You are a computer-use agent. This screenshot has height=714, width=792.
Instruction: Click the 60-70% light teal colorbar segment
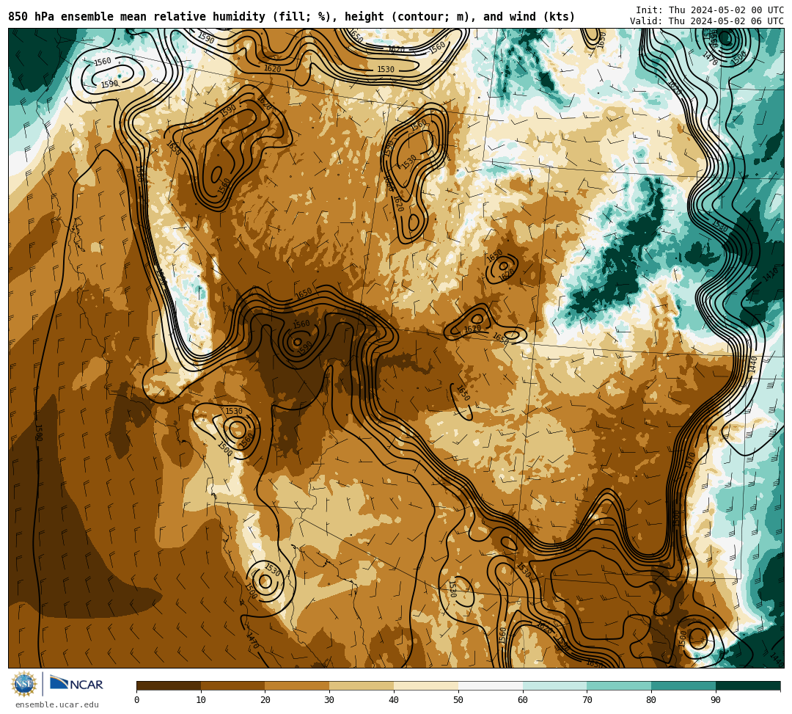click(x=554, y=685)
